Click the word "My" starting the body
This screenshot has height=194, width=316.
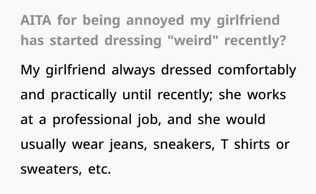pyautogui.click(x=30, y=71)
